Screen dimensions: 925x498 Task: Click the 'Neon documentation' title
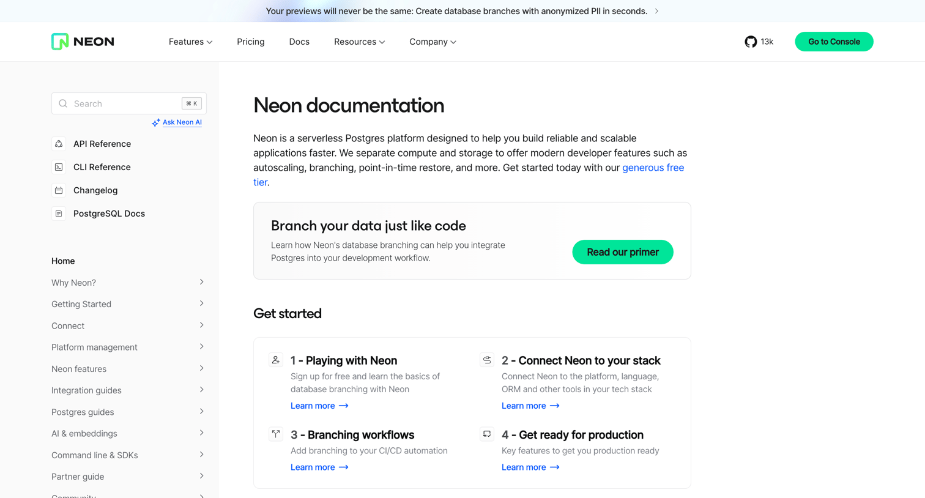pos(349,105)
